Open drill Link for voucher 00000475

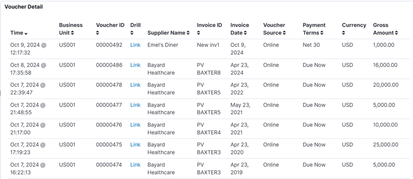click(135, 145)
